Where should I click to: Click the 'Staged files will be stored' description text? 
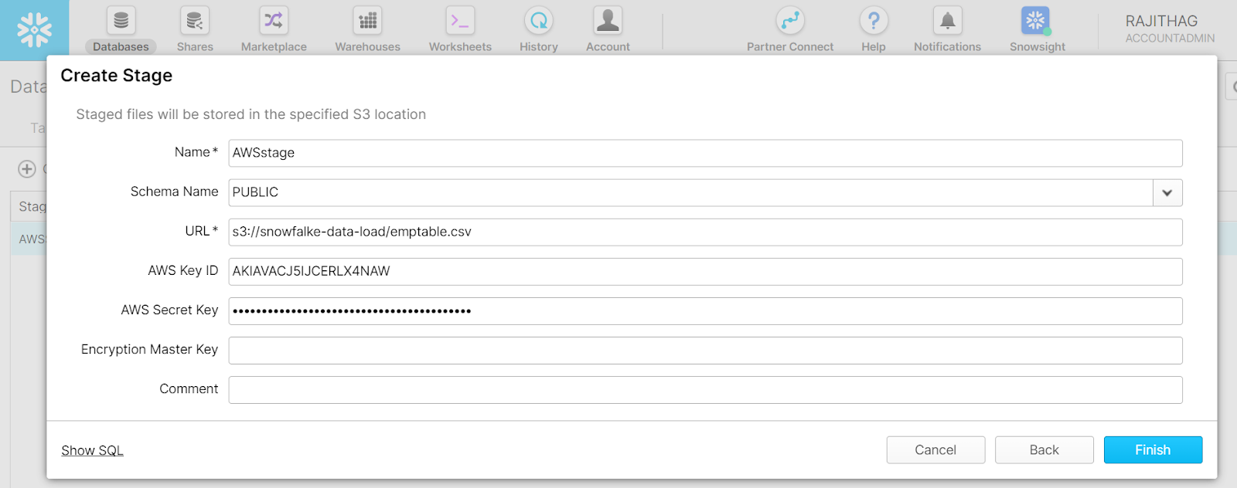pyautogui.click(x=251, y=114)
